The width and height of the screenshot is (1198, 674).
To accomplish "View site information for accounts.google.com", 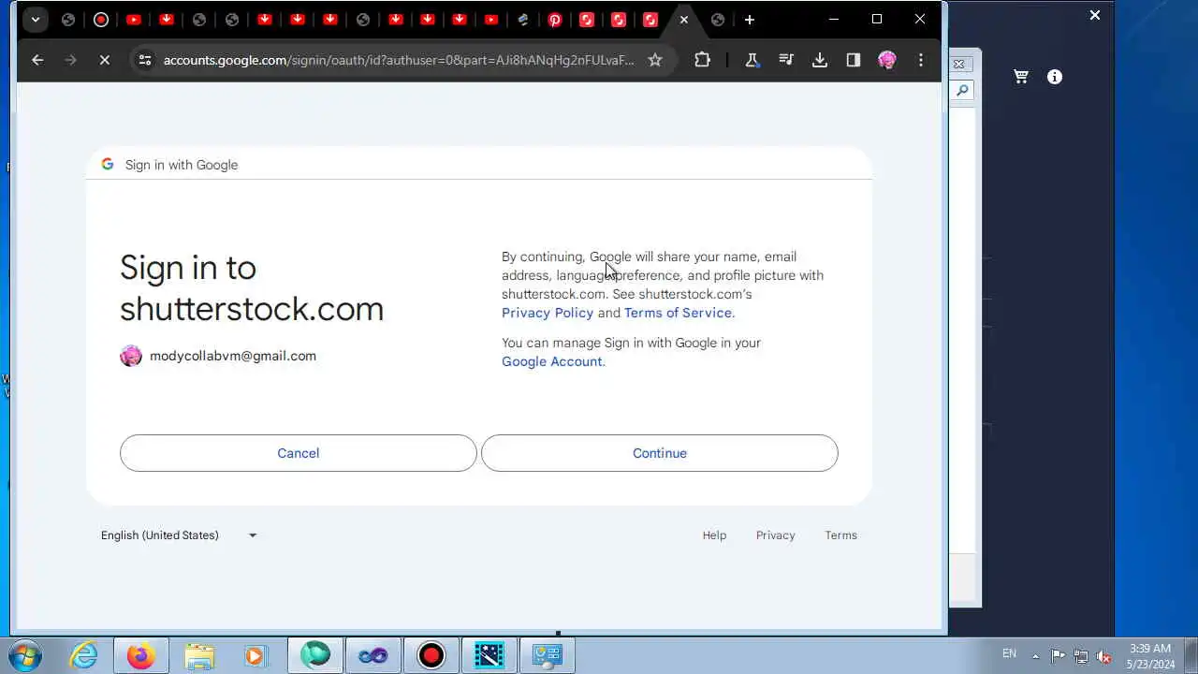I will point(144,60).
